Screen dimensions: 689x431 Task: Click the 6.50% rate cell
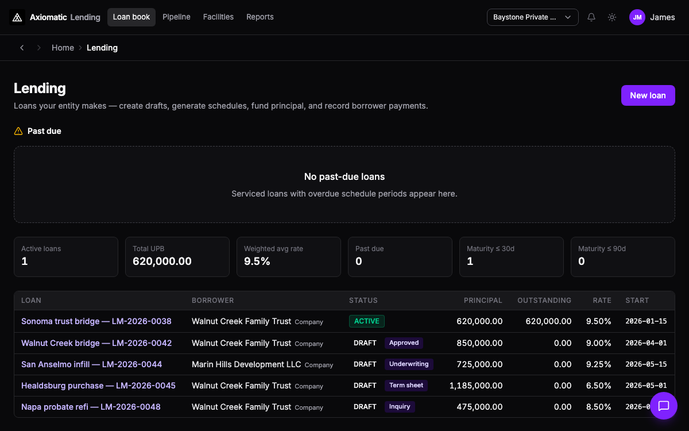click(599, 386)
